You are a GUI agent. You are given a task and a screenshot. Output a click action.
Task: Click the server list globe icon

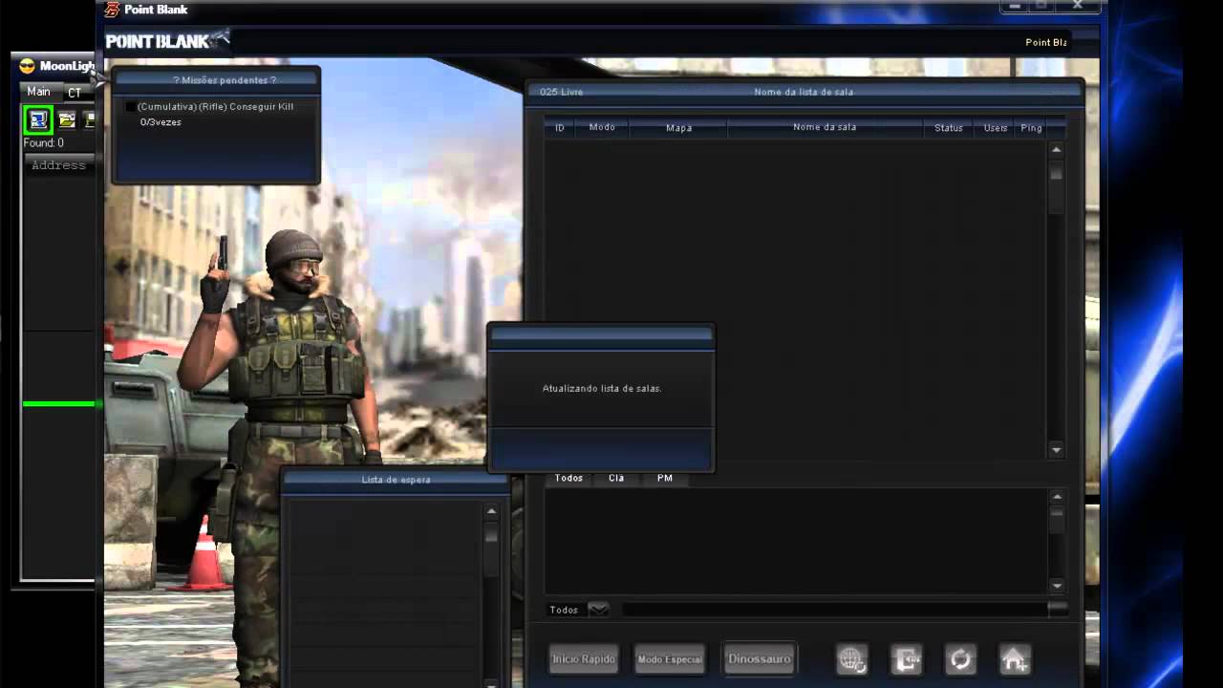coord(851,658)
